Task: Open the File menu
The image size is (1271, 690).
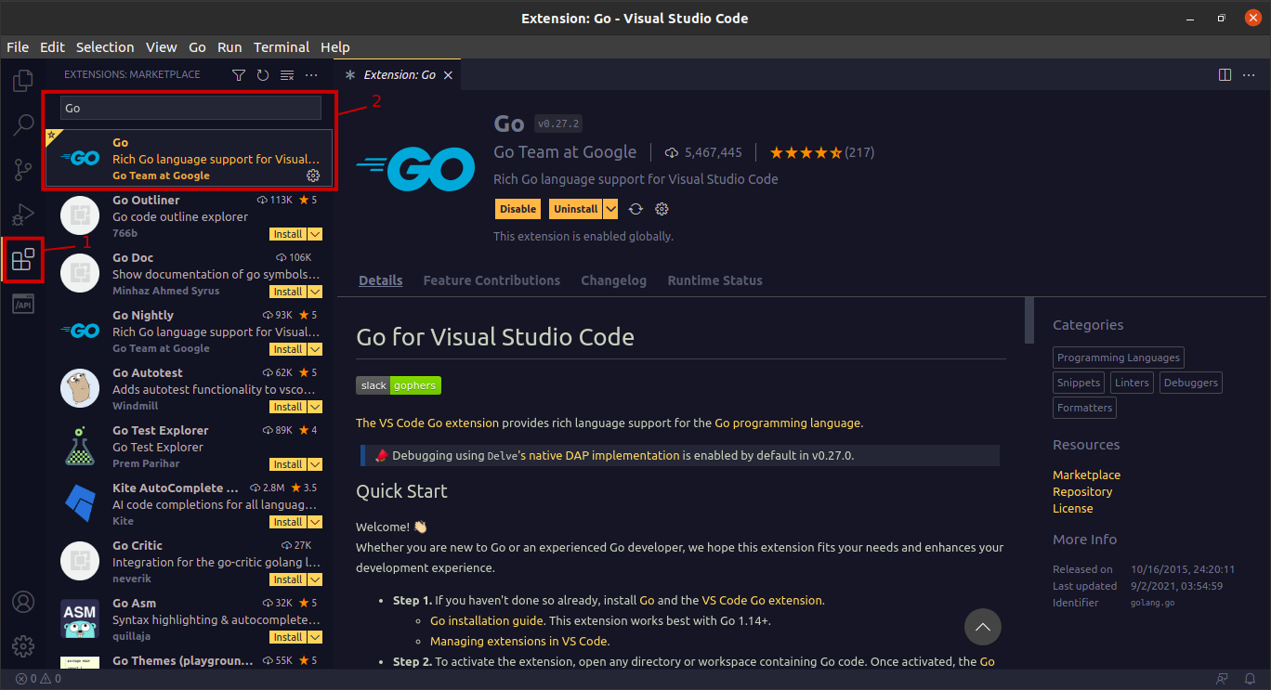Action: pyautogui.click(x=18, y=47)
